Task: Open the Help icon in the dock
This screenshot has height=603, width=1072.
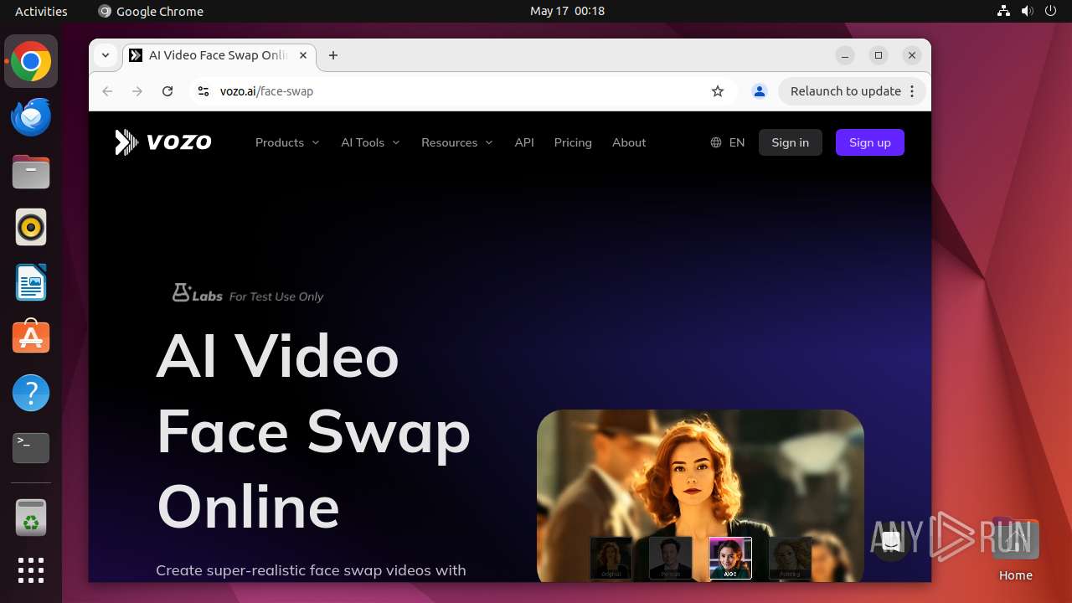Action: [31, 392]
